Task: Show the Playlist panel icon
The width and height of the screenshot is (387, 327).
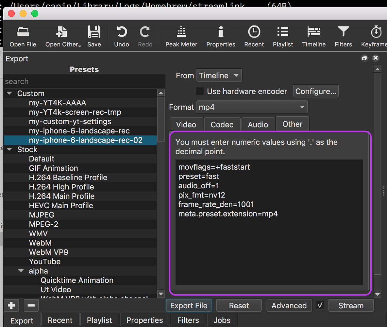Action: click(283, 35)
